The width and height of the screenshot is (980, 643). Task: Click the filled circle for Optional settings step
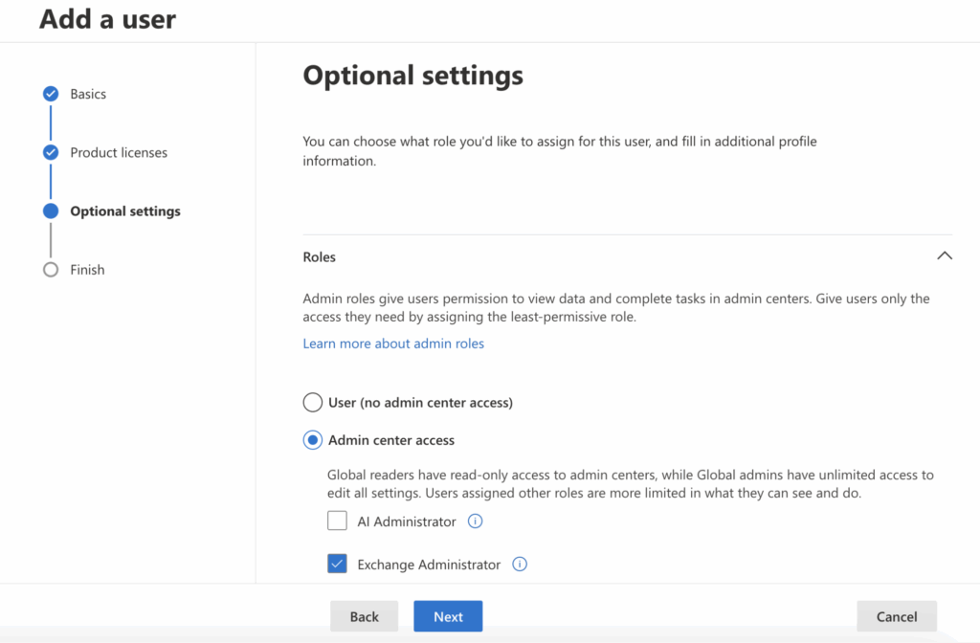point(50,211)
